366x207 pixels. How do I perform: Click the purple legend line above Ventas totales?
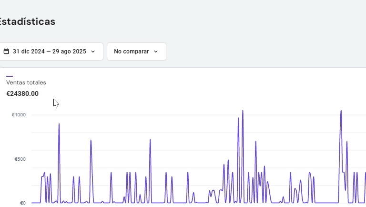(x=10, y=76)
